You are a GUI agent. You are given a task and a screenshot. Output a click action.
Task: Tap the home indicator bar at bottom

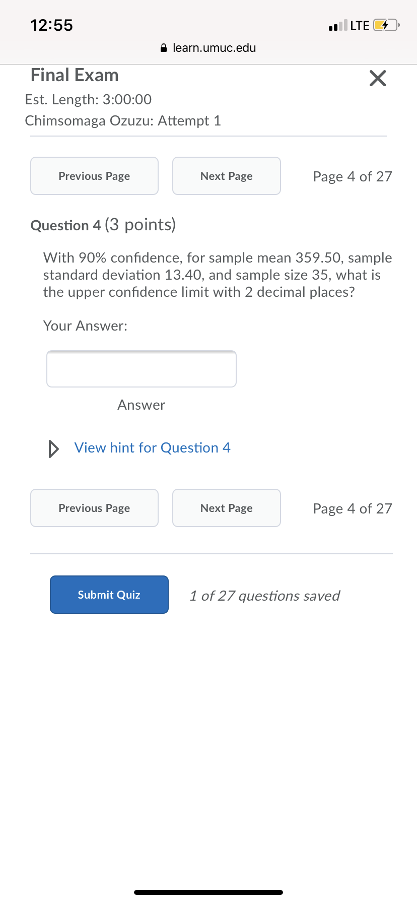click(208, 892)
